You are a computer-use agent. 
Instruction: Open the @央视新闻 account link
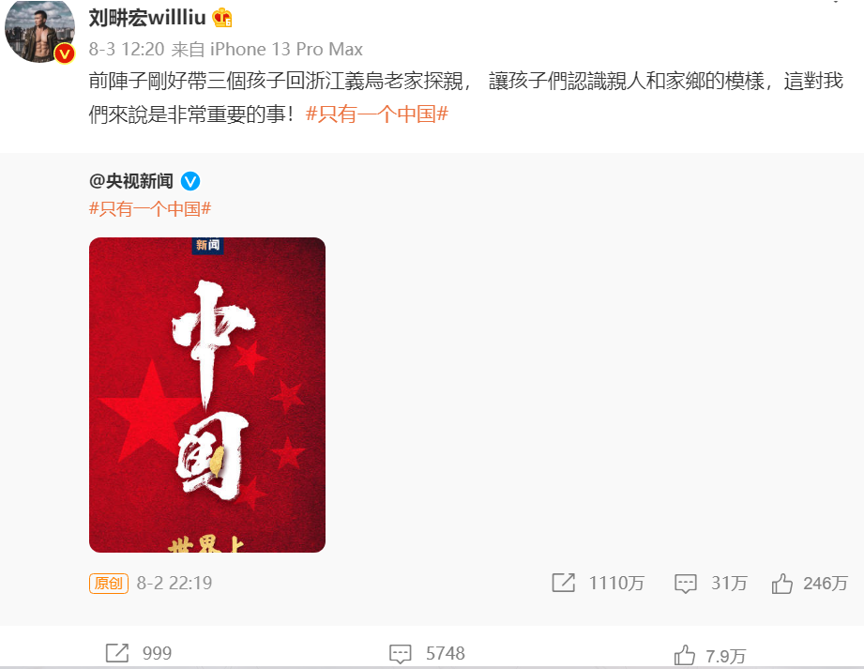click(x=131, y=181)
